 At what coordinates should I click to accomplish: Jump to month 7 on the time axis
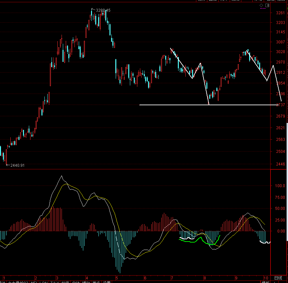click(x=172, y=278)
